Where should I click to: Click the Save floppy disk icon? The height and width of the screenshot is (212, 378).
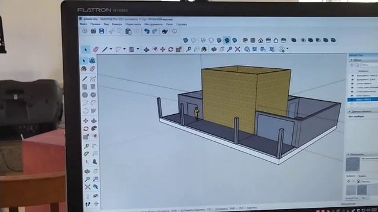click(x=102, y=31)
